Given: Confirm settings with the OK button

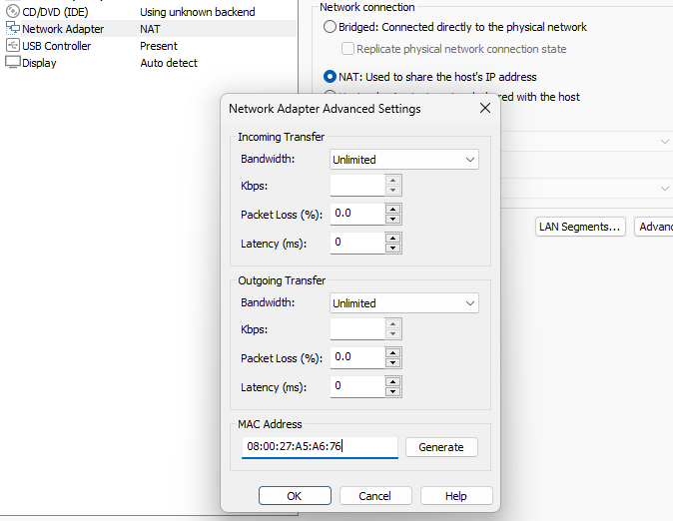Looking at the screenshot, I should click(x=294, y=496).
